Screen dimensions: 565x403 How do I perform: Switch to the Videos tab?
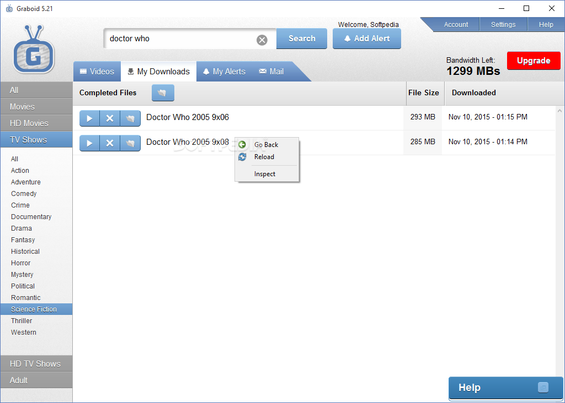[x=97, y=72]
